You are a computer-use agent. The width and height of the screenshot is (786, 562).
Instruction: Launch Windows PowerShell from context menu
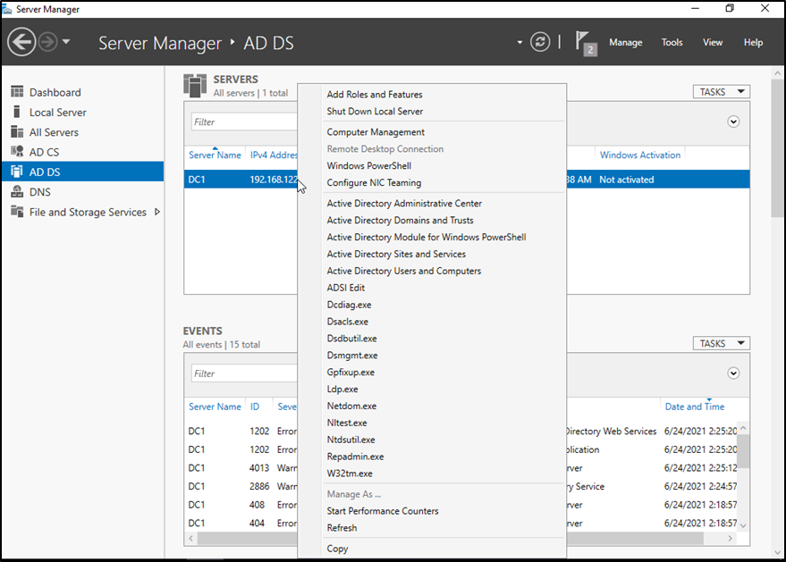[368, 166]
